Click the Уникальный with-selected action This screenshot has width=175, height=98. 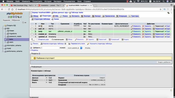(x=114, y=39)
